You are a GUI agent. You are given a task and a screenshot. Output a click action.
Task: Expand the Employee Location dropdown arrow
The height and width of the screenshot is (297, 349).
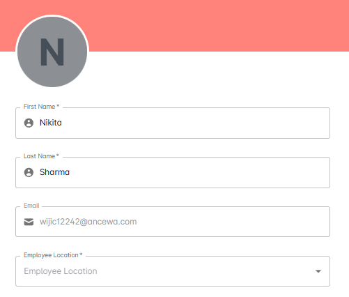[x=318, y=271]
